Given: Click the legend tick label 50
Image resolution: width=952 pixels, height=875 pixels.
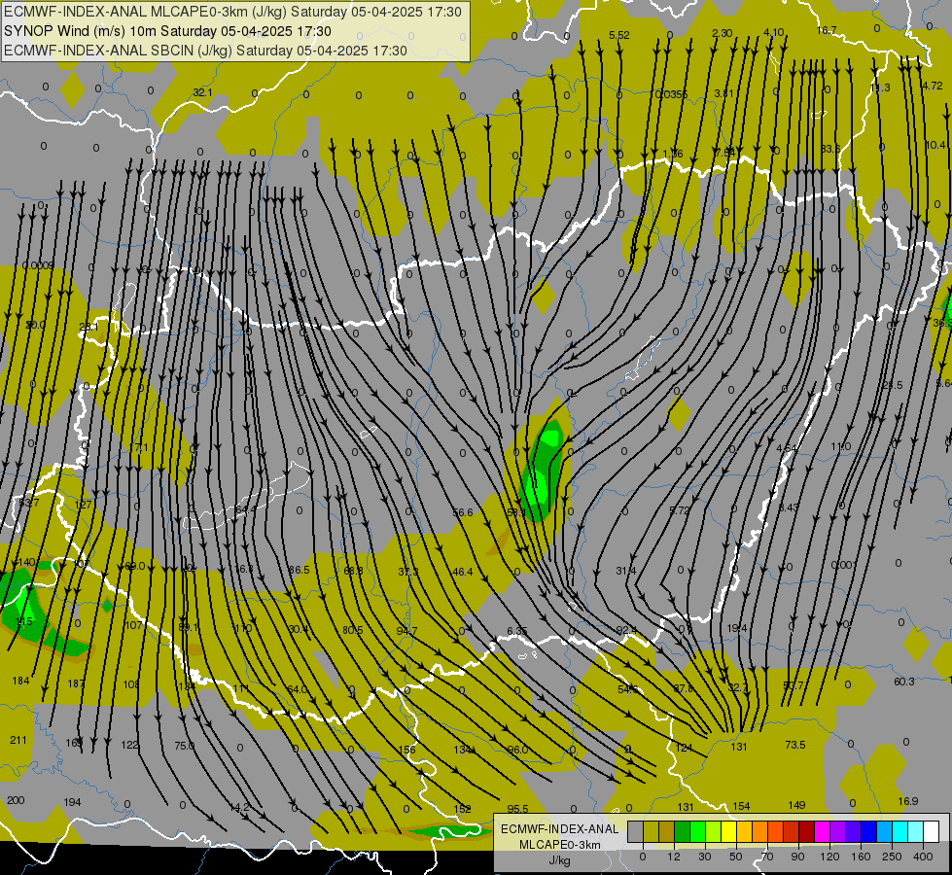Looking at the screenshot, I should pos(736,857).
